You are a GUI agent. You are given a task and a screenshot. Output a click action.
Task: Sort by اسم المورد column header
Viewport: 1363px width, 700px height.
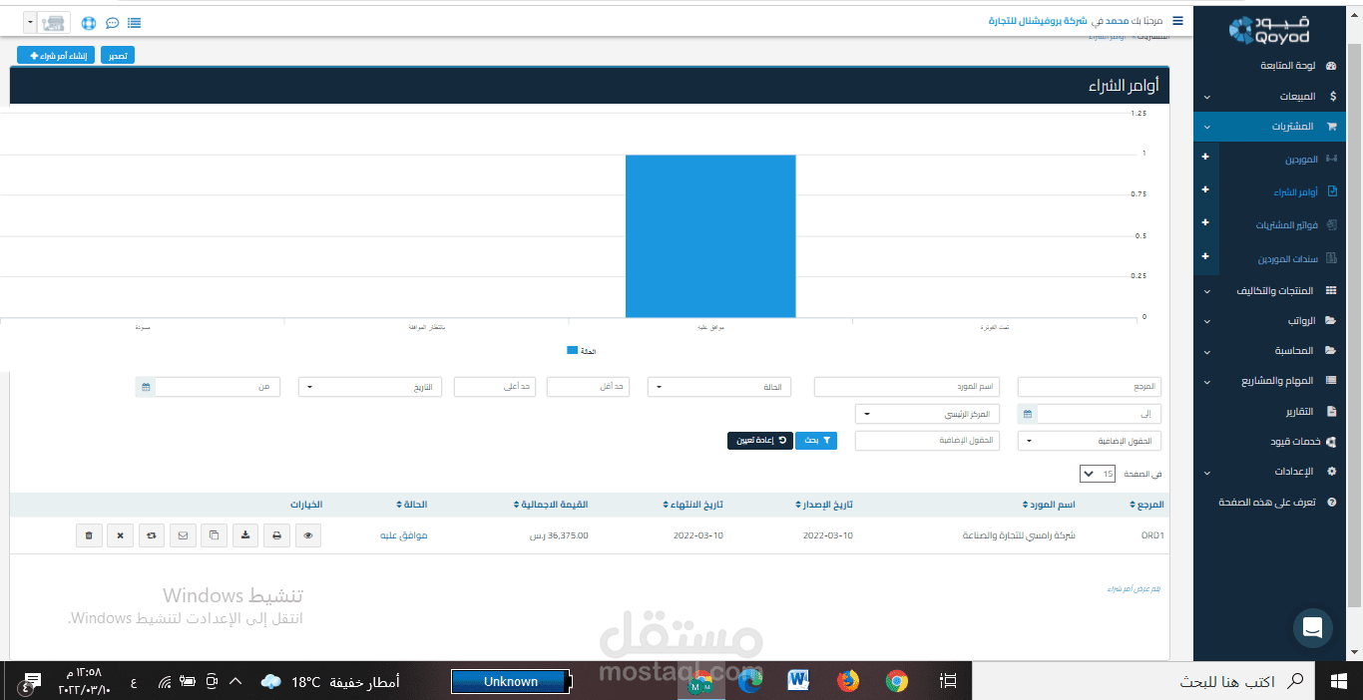[x=1049, y=505]
